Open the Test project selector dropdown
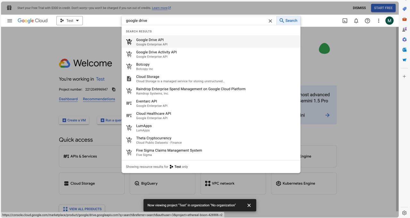410x218 pixels. pyautogui.click(x=70, y=20)
